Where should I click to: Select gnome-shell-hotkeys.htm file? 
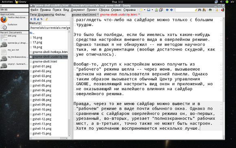pyautogui.click(x=49, y=52)
